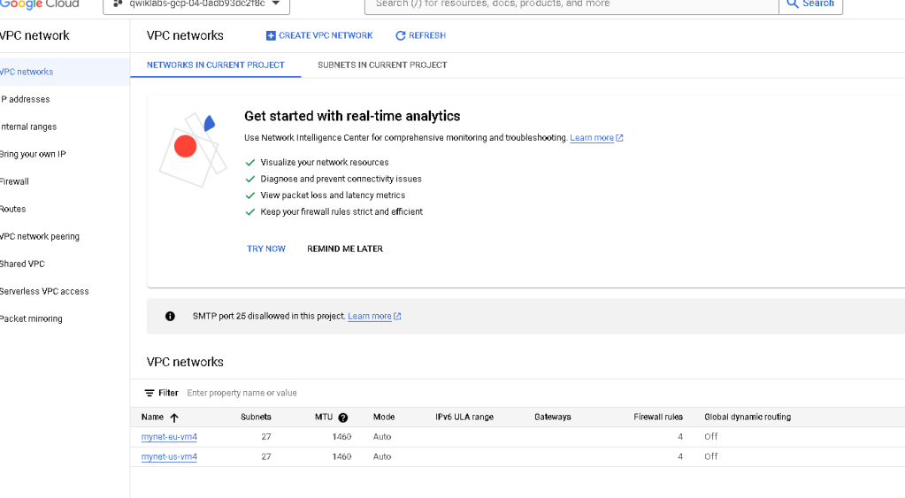Select VPC networks in sidebar
The image size is (905, 498).
65,73
